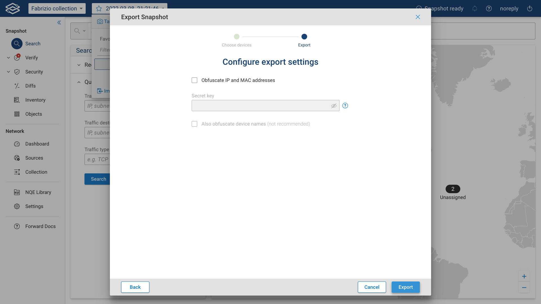Click the Diffs icon in the sidebar

point(17,86)
